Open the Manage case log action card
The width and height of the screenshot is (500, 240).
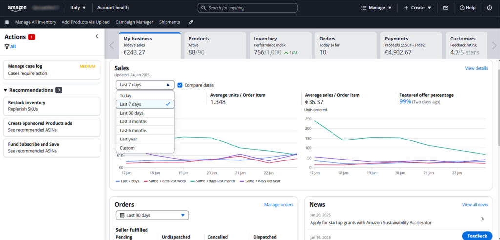point(52,70)
